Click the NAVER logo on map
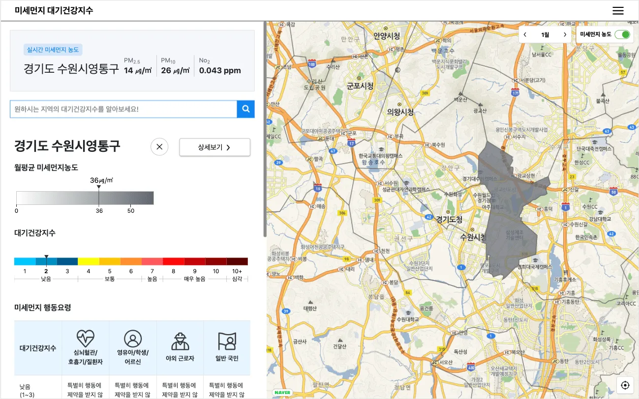This screenshot has height=399, width=639. pos(282,393)
